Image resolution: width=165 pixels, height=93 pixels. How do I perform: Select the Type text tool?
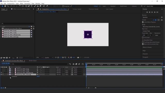31,6
